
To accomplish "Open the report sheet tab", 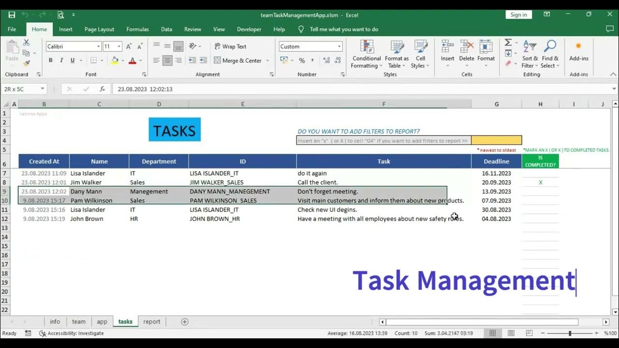I will 152,321.
